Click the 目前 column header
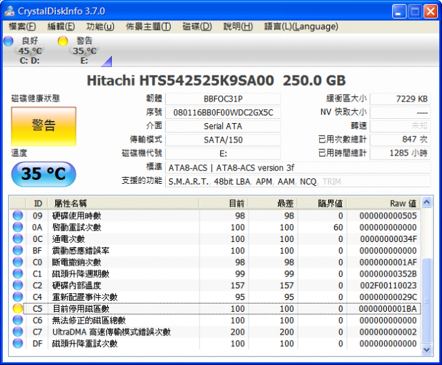Viewport: 442px width, 365px height. click(224, 203)
